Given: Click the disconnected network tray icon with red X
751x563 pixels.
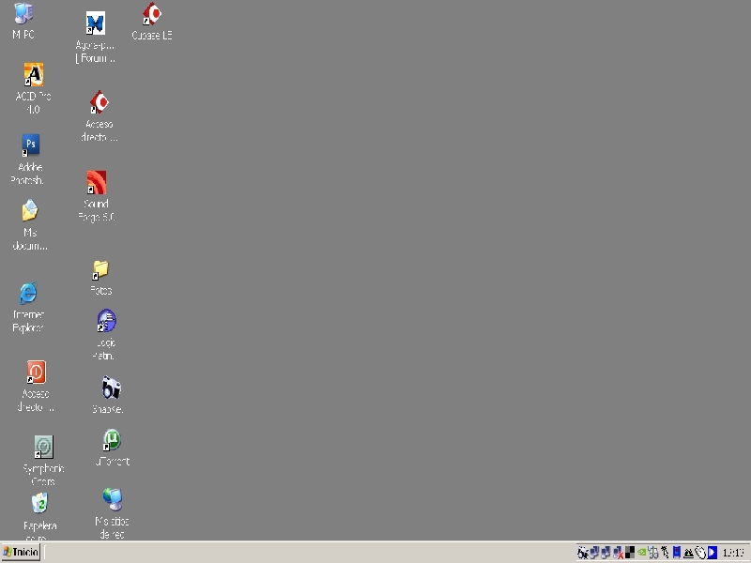Looking at the screenshot, I should [619, 553].
